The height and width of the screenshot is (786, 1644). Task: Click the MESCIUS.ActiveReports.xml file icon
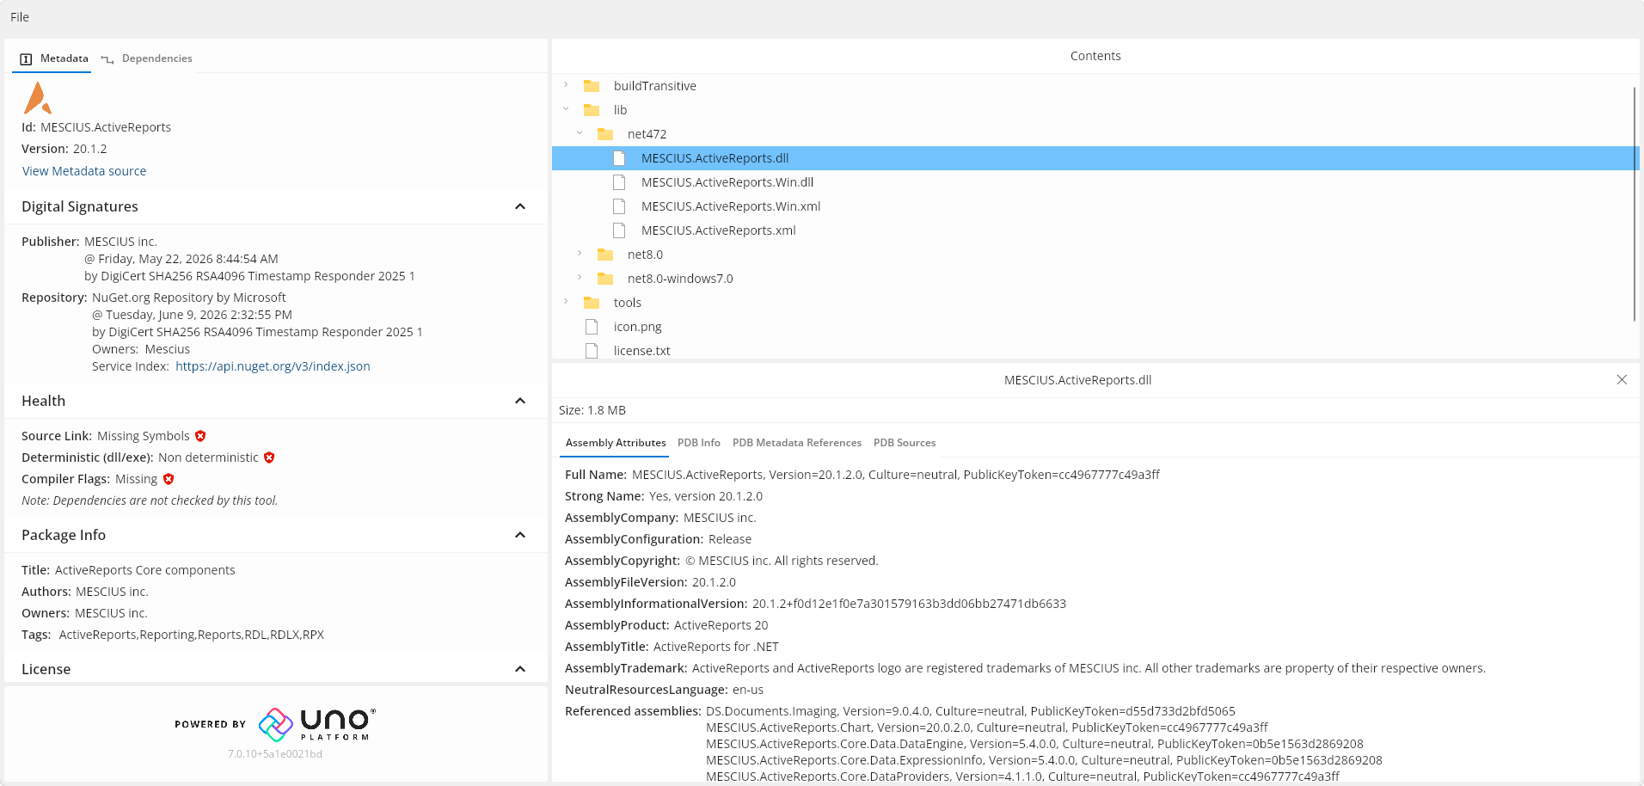pos(619,230)
